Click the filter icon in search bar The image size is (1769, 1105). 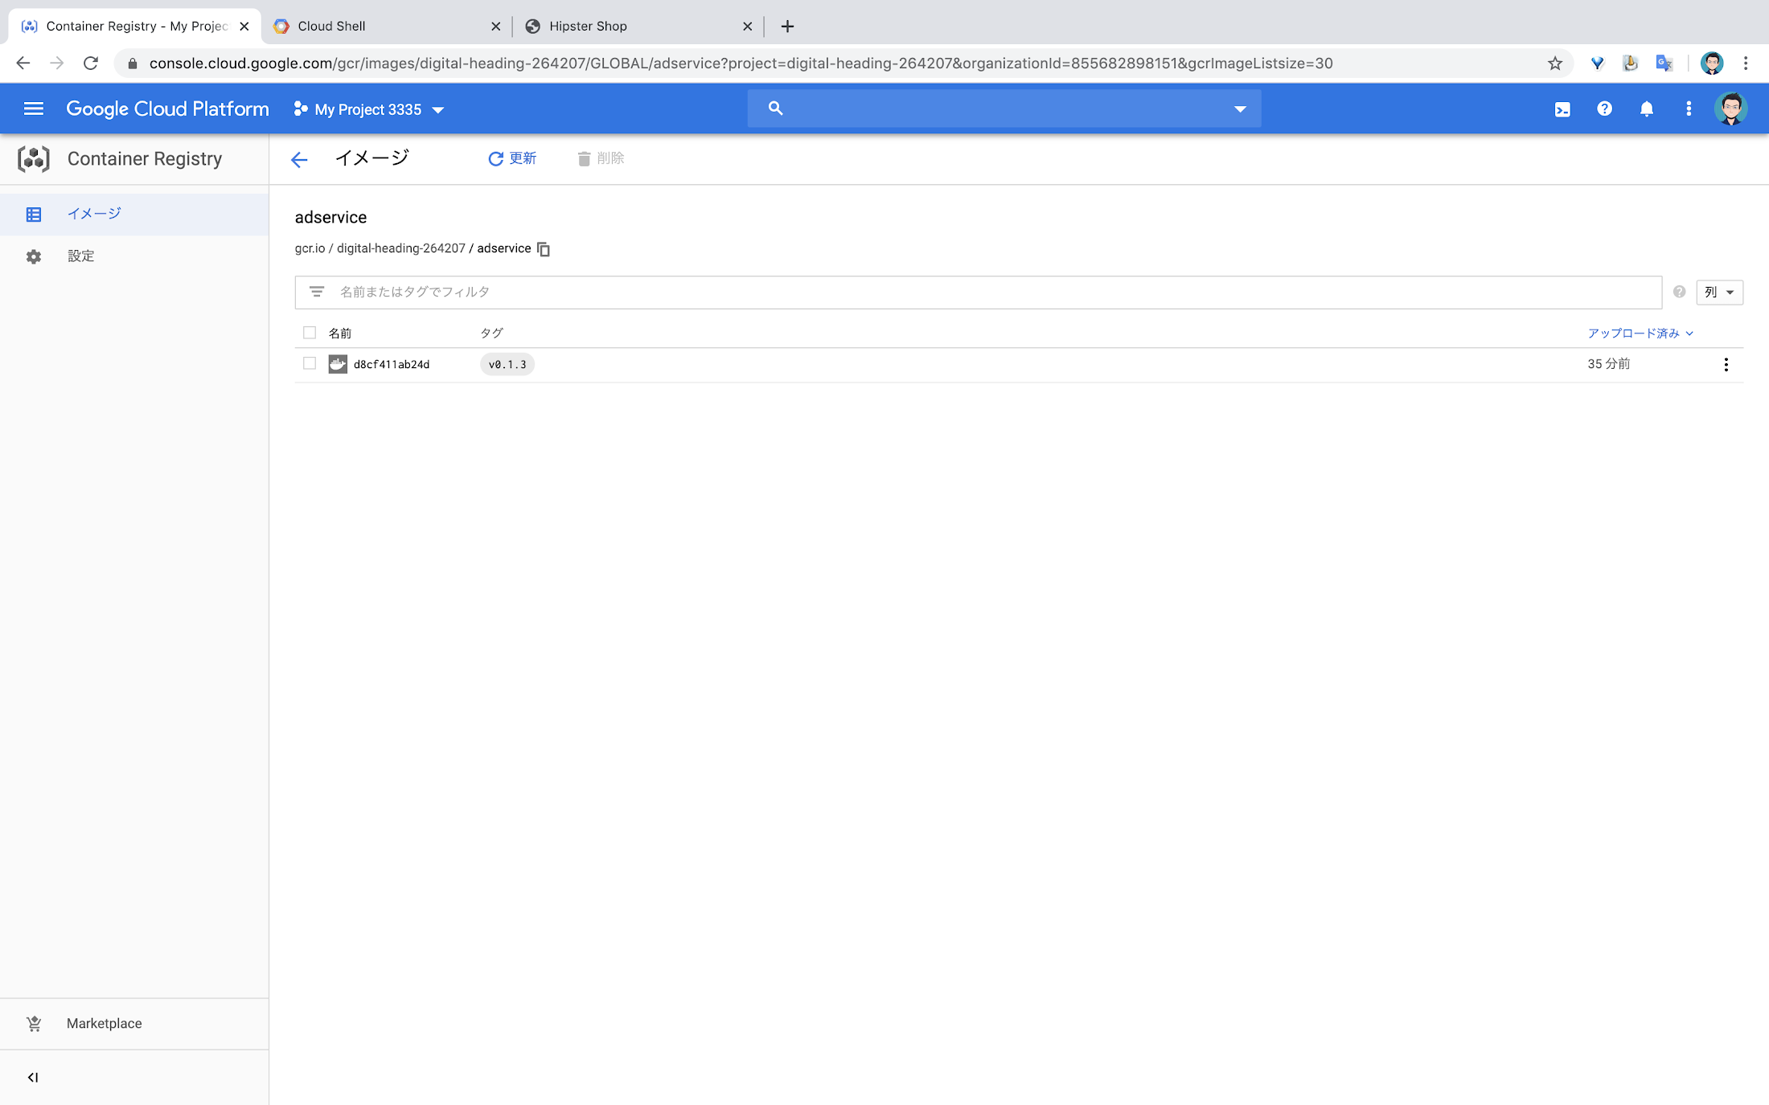pos(316,292)
